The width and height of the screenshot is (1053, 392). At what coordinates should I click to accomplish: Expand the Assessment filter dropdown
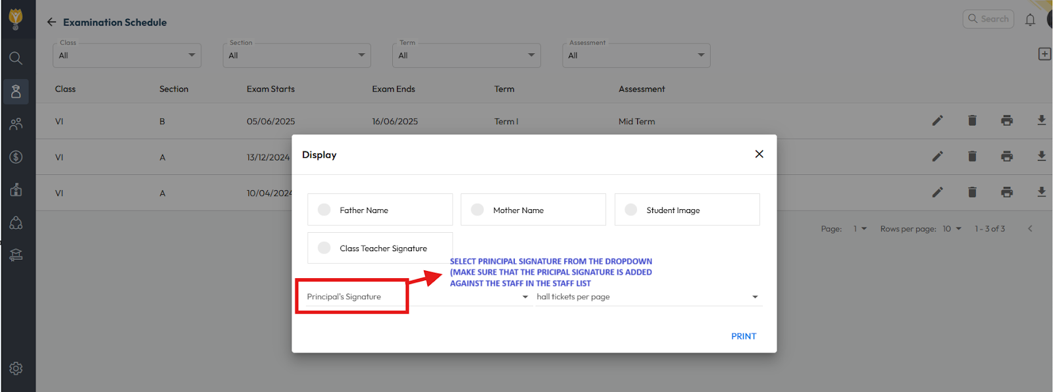coord(636,55)
